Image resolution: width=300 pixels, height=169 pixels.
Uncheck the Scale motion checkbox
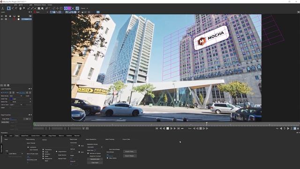43,152
